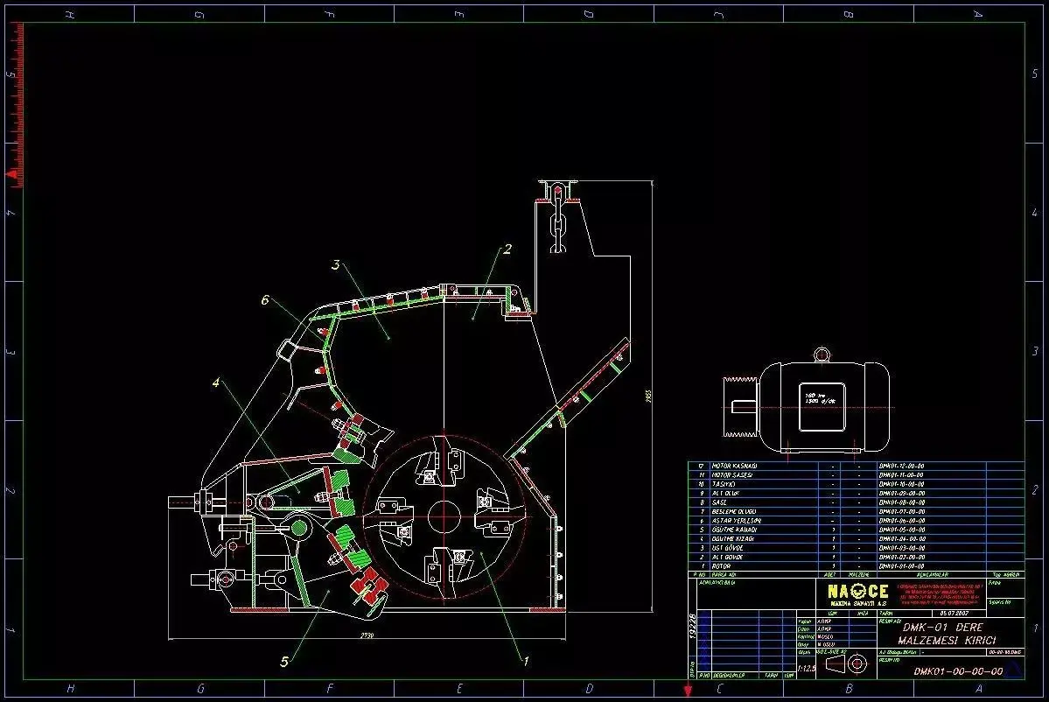Click the blue triangle mark beside drawing number
Screen dimensions: 1049x702
(x=1013, y=670)
